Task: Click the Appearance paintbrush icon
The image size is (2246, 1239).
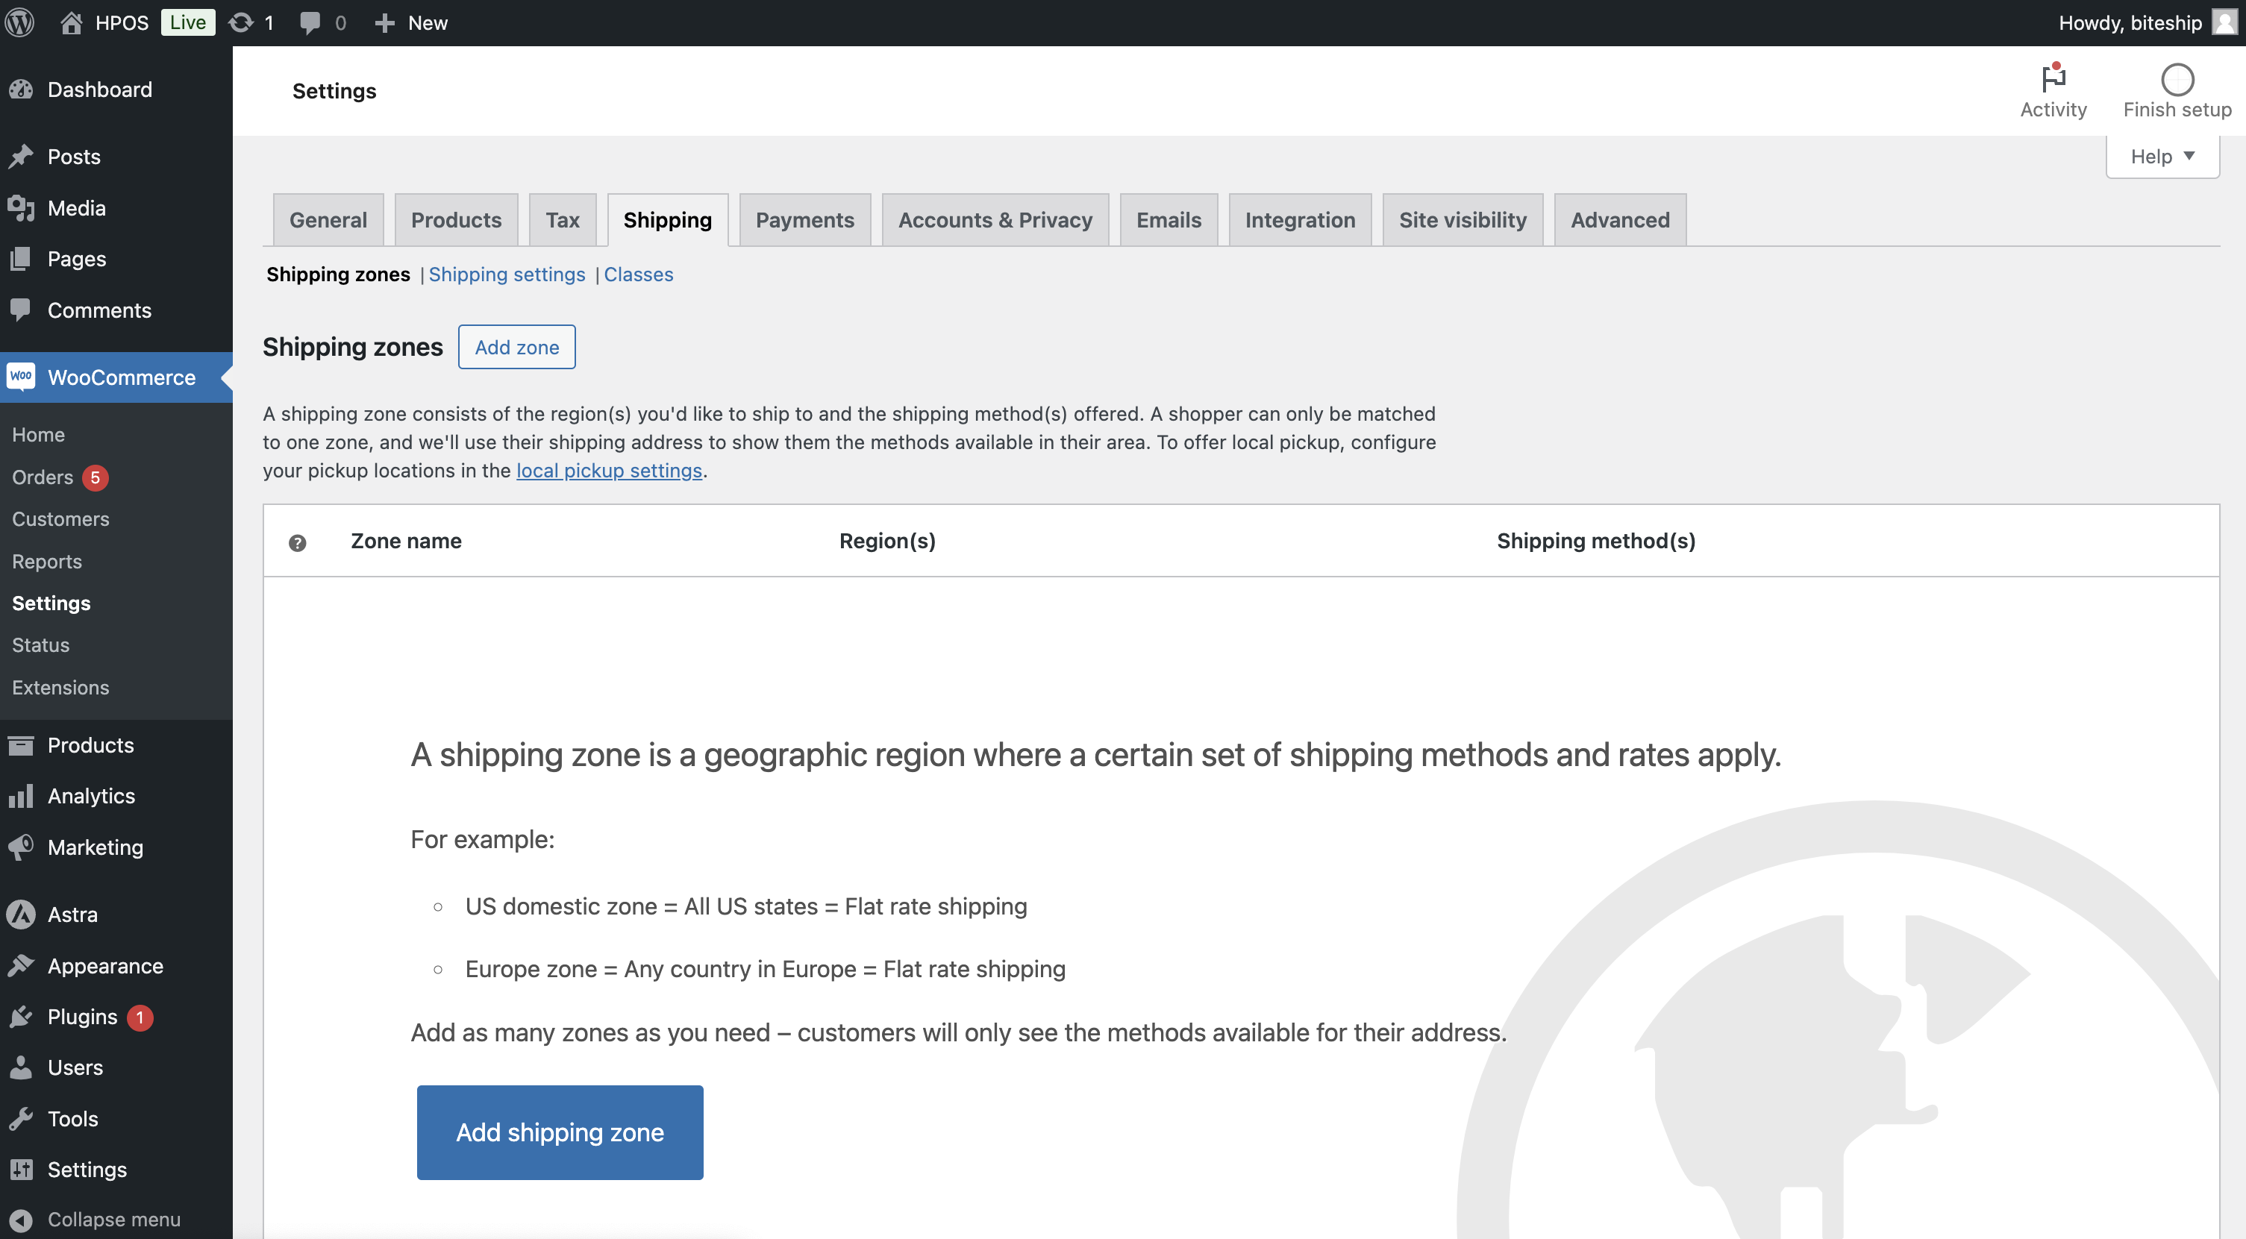Action: tap(21, 965)
